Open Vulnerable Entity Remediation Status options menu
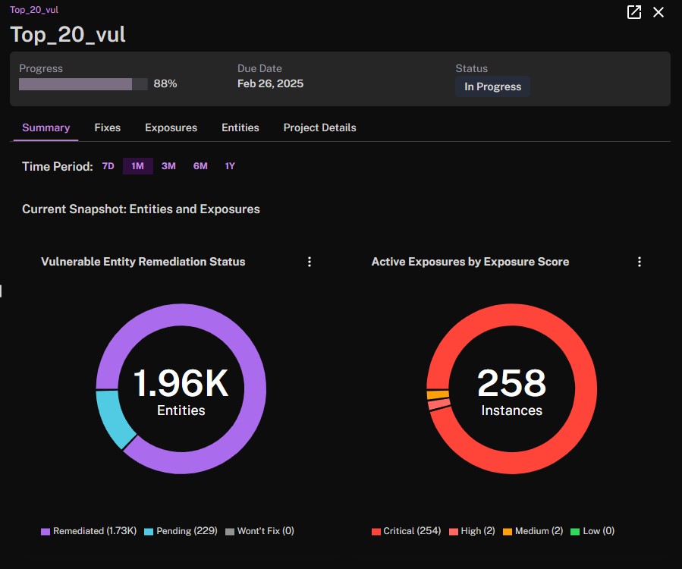682x569 pixels. [x=310, y=262]
